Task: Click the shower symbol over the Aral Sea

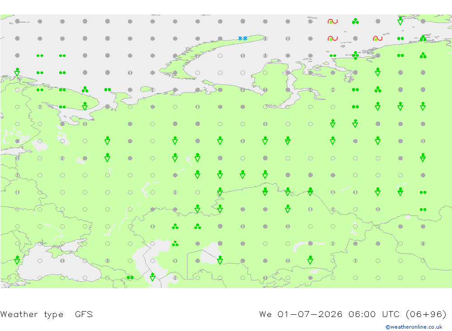Action: pos(220,260)
